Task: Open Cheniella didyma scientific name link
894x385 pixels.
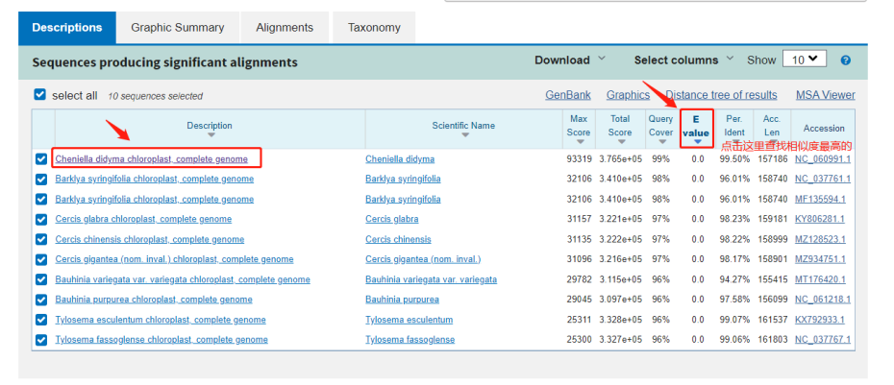Action: (400, 159)
